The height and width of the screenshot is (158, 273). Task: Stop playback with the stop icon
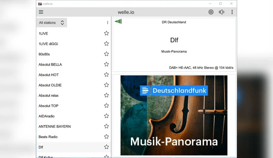211,12
